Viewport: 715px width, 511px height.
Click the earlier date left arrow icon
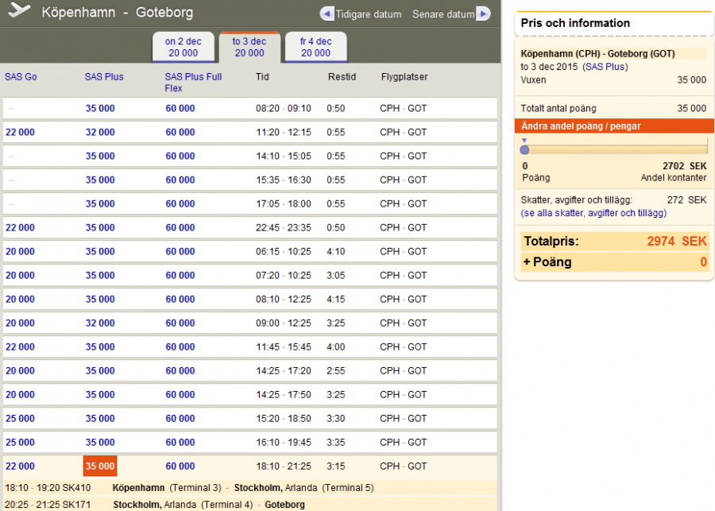[x=327, y=14]
